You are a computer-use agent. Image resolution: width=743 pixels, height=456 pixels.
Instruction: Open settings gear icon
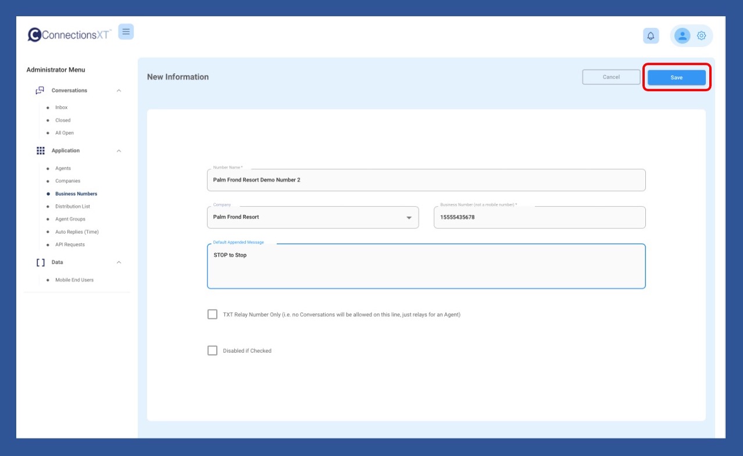tap(701, 36)
